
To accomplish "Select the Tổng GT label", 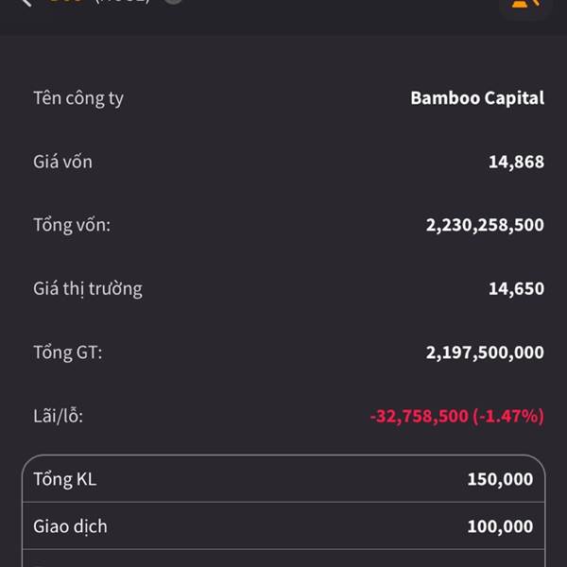I will [x=68, y=352].
